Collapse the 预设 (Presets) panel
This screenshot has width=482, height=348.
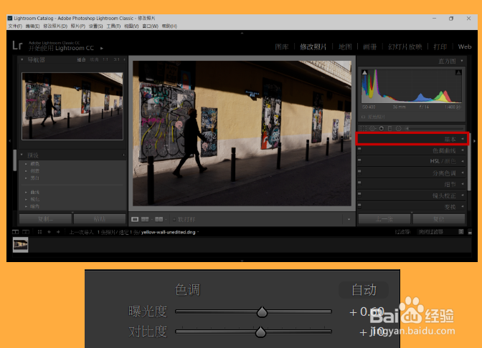click(22, 155)
